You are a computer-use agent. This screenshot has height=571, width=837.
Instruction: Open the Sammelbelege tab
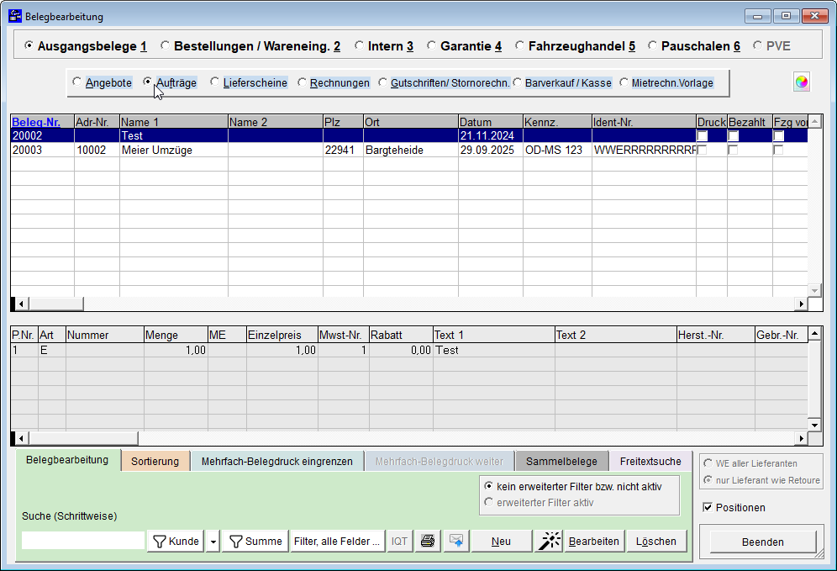561,462
